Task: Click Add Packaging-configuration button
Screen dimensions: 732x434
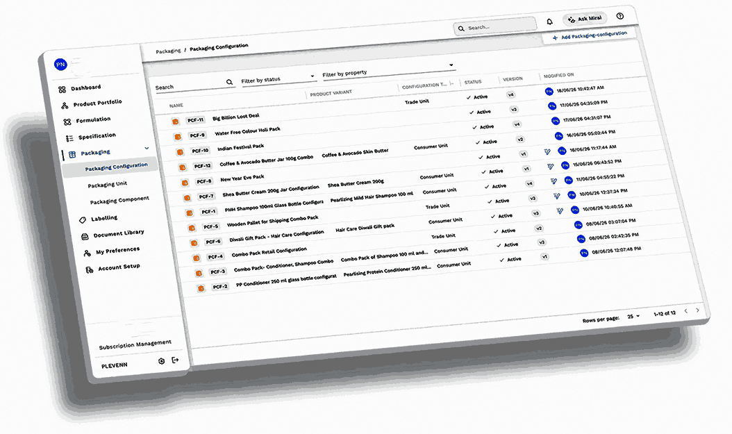Action: click(x=590, y=35)
